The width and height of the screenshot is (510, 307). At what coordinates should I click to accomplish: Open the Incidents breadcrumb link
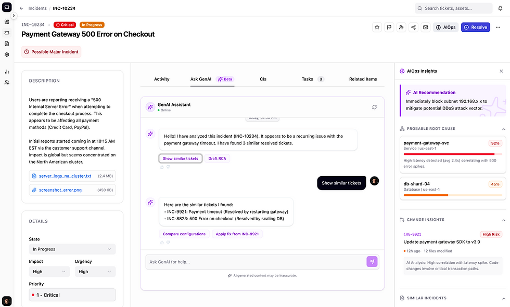(37, 8)
